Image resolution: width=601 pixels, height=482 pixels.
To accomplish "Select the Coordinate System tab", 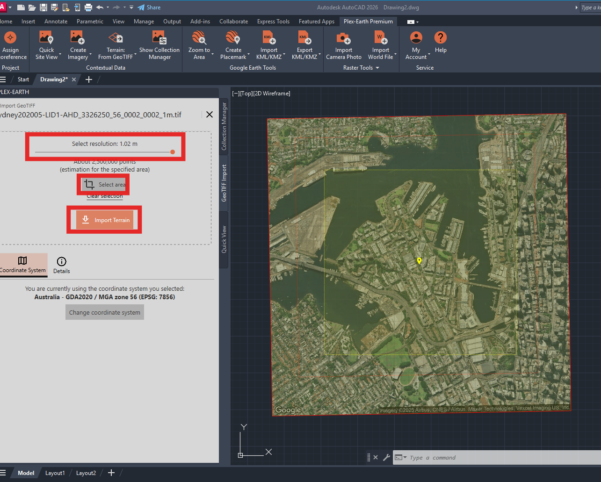I will (23, 265).
